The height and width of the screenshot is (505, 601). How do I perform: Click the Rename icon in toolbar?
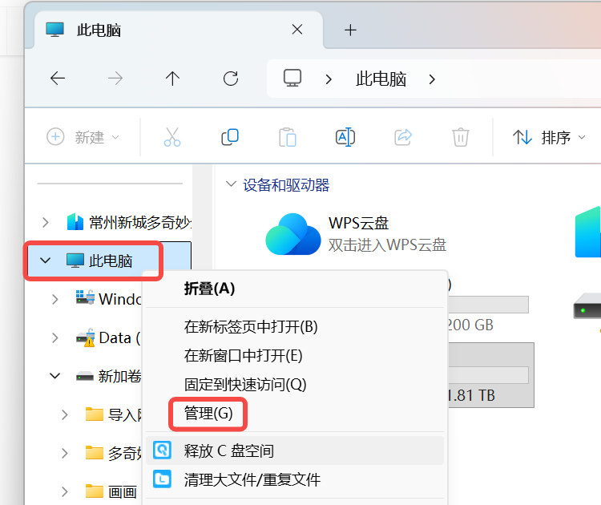coord(345,137)
